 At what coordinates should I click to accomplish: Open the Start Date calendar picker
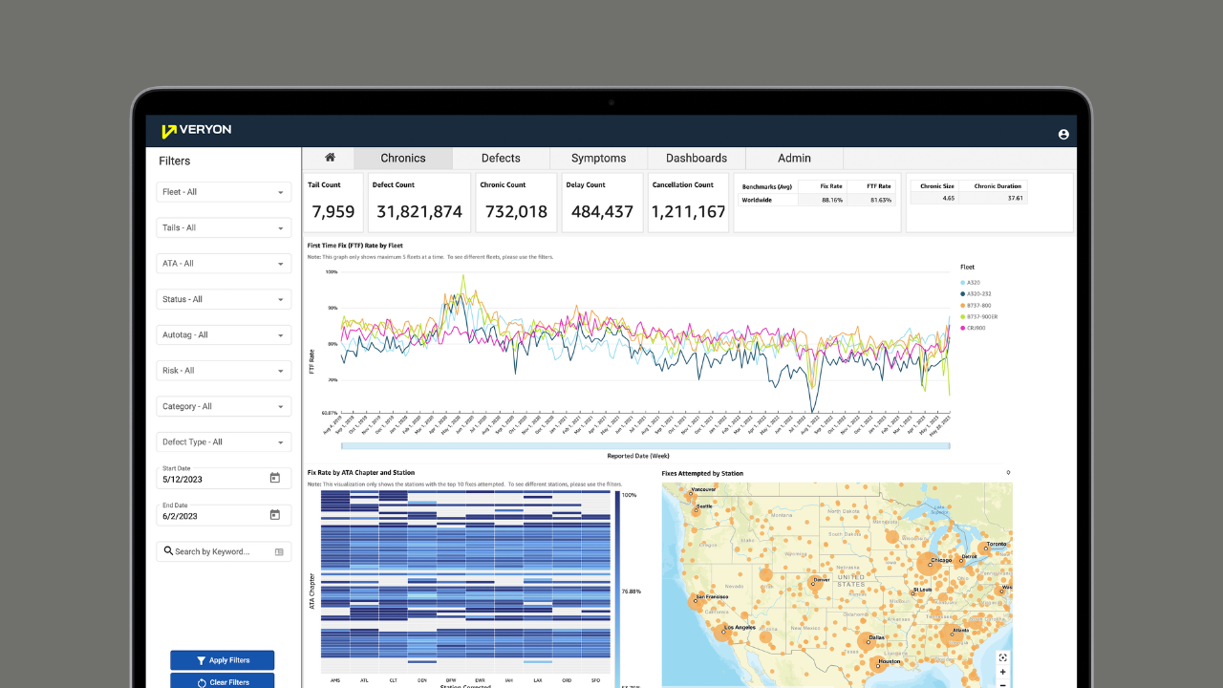click(x=274, y=478)
